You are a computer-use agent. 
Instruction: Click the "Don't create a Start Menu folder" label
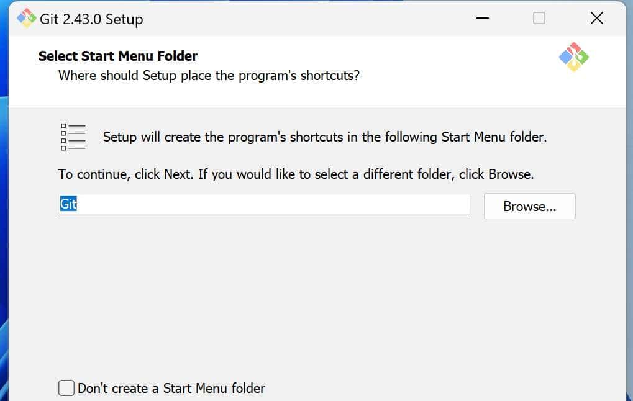pos(171,389)
